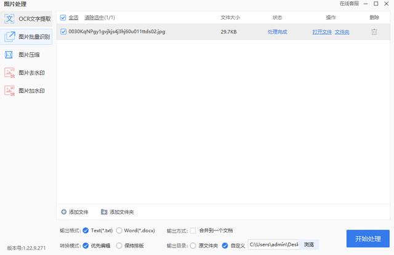Toggle the 全选 select-all checkbox

pyautogui.click(x=63, y=18)
